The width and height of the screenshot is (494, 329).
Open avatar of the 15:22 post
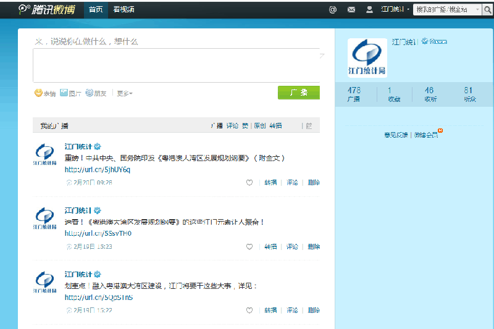pyautogui.click(x=44, y=282)
